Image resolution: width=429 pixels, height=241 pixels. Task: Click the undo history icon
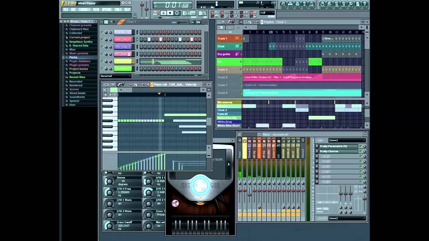pyautogui.click(x=322, y=4)
